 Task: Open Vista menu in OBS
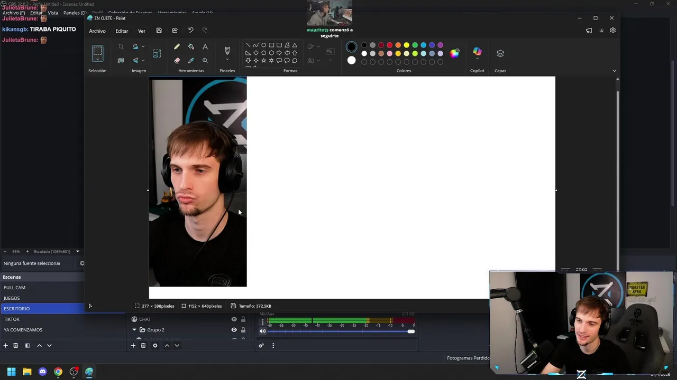coord(53,13)
